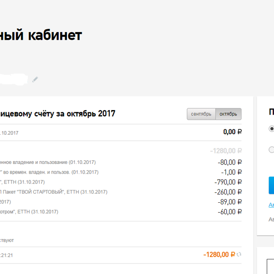Click the pencil edit icon
Screen dimensions: 274x274
[x=35, y=79]
